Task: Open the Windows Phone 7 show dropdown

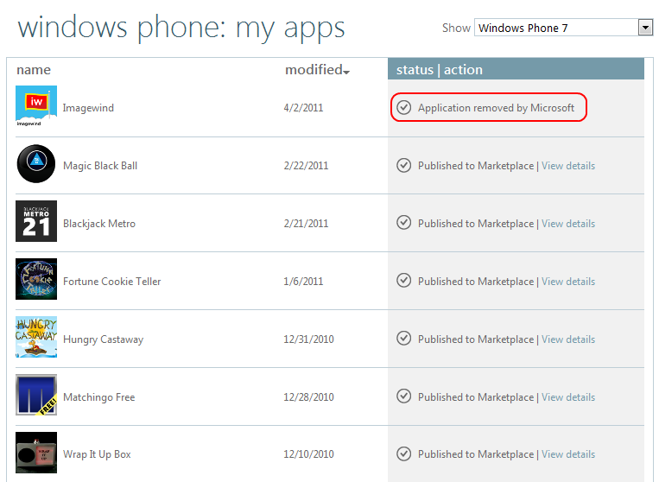Action: click(563, 28)
